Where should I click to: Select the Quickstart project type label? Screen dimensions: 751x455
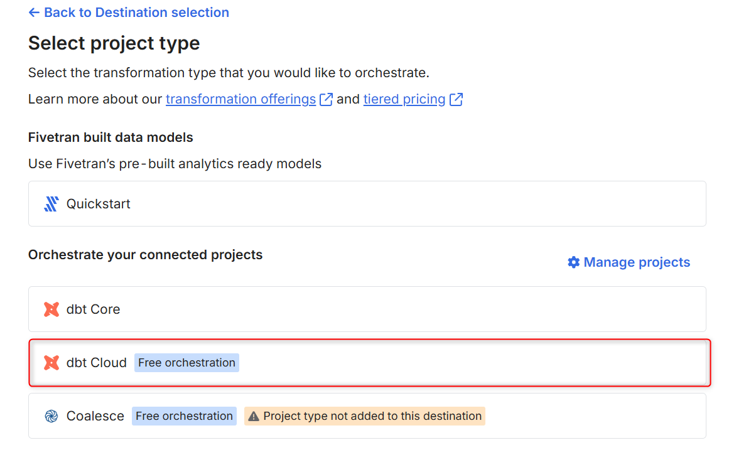tap(99, 204)
